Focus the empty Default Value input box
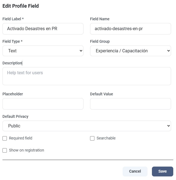The width and height of the screenshot is (176, 180). (x=131, y=104)
